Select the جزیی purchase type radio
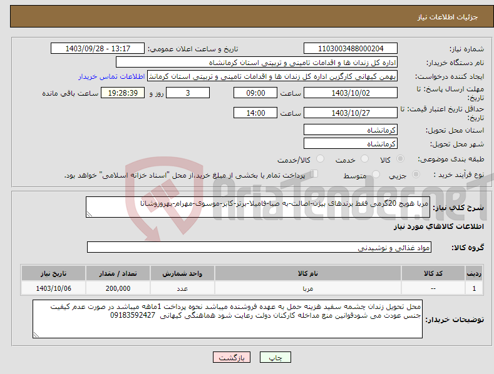The image size is (494, 374). (416, 174)
